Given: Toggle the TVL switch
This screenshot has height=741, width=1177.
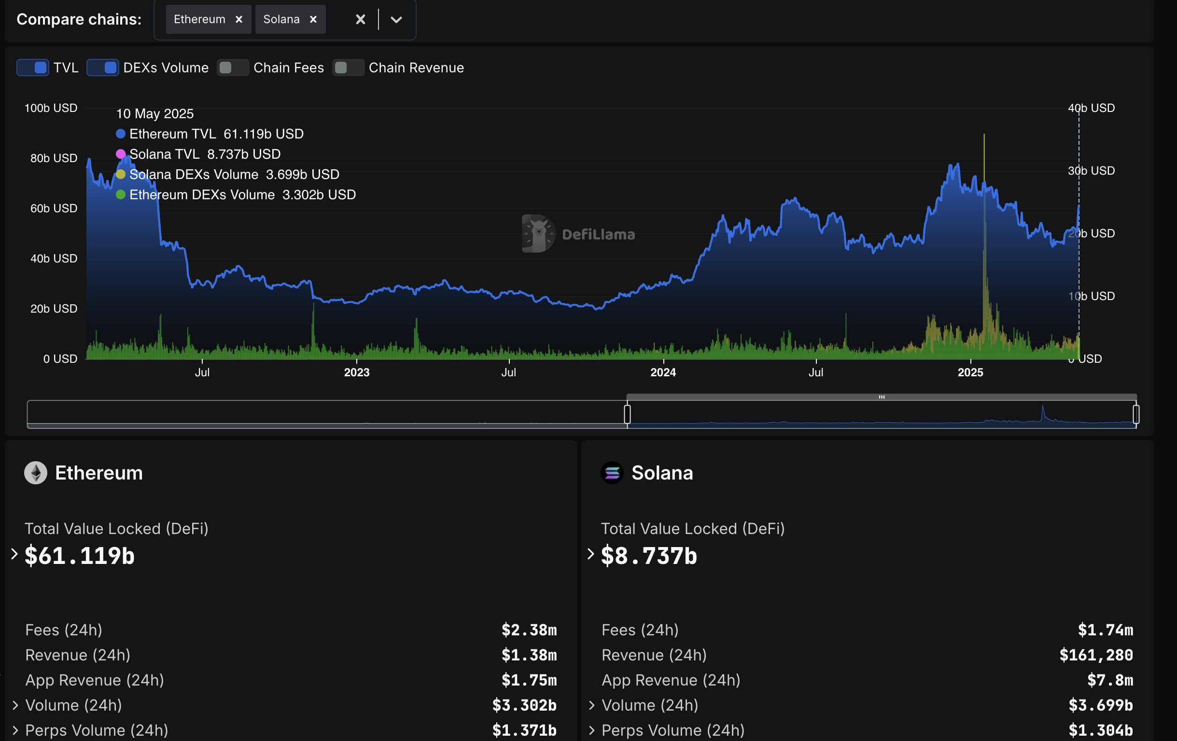Looking at the screenshot, I should point(33,68).
